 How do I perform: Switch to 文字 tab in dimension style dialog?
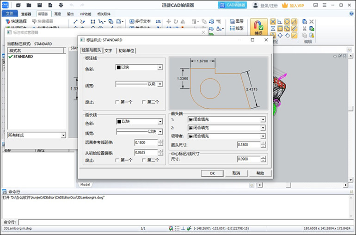point(108,51)
